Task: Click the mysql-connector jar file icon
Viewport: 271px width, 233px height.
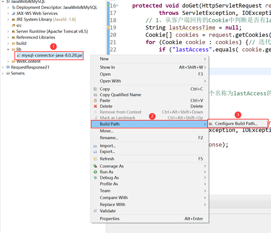Action: 19,55
